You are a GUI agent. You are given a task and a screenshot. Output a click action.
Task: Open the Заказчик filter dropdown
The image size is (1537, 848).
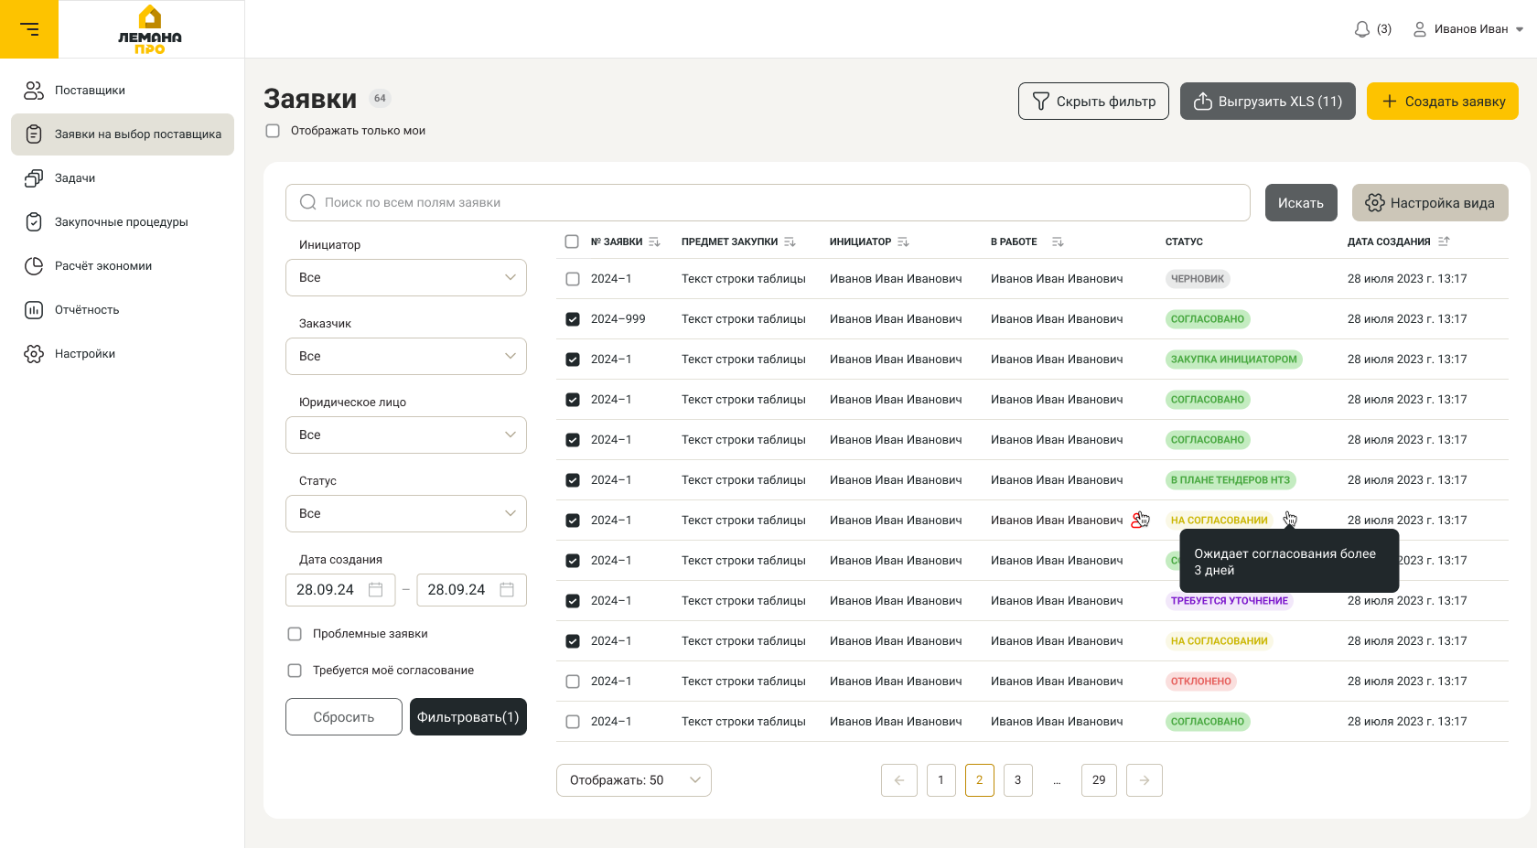pos(406,356)
